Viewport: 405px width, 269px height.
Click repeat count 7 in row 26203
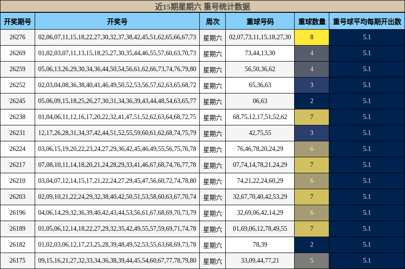[x=312, y=197]
